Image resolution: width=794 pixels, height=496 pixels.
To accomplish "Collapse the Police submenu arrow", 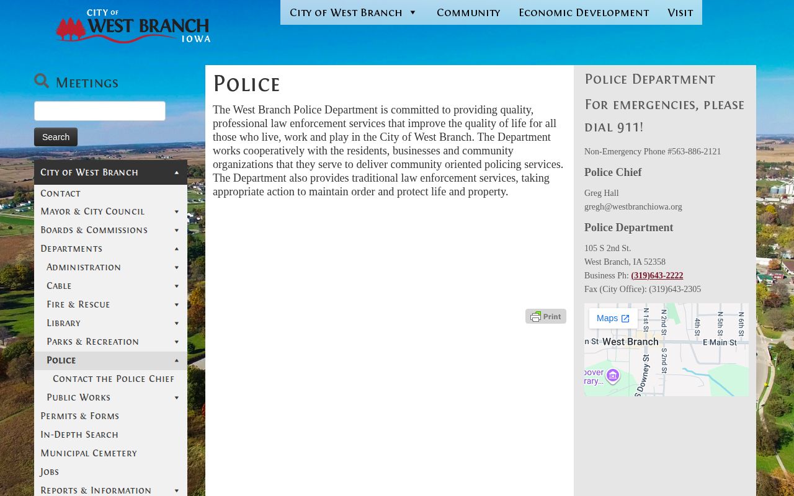I will point(177,360).
